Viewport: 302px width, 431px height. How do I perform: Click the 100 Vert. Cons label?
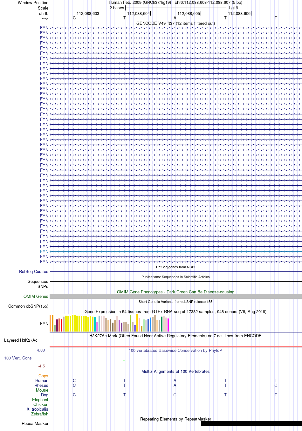coord(18,358)
